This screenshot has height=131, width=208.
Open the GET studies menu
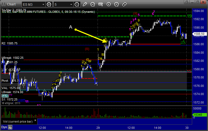coord(101,4)
